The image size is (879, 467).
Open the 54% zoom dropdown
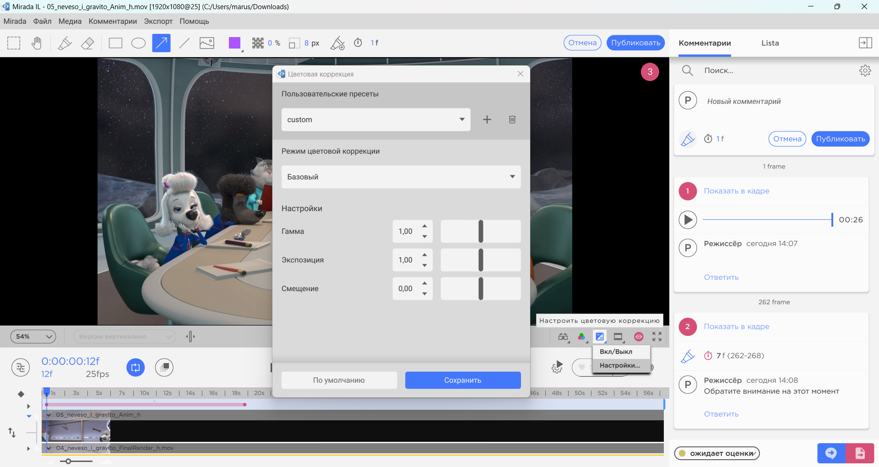point(33,337)
